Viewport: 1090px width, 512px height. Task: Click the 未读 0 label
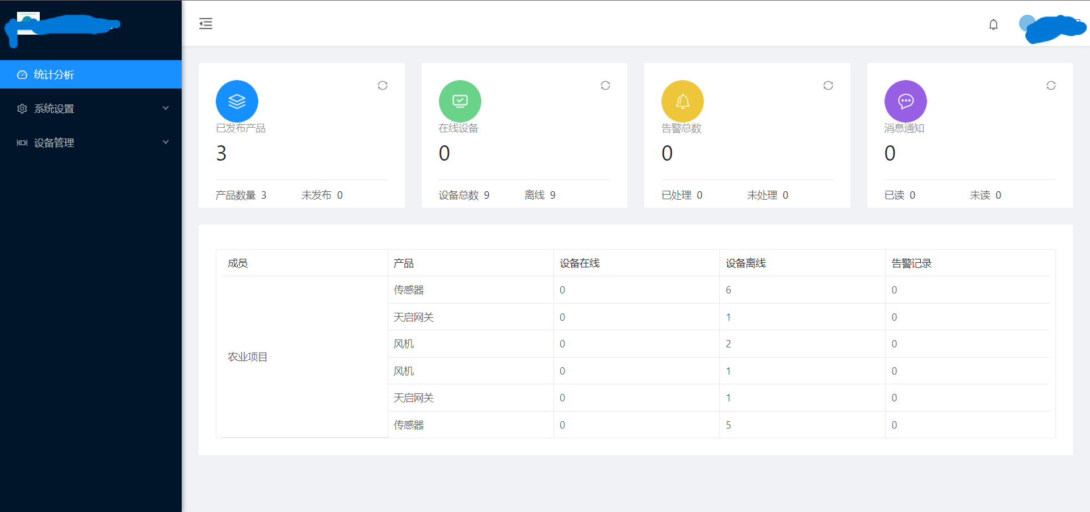click(x=986, y=195)
